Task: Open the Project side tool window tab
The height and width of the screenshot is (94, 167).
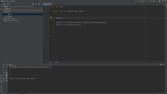Action: 1,7
